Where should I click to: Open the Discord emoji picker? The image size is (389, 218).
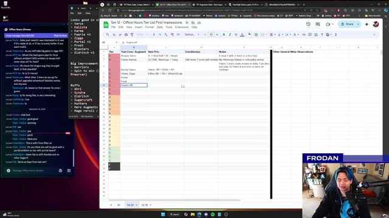click(x=60, y=171)
